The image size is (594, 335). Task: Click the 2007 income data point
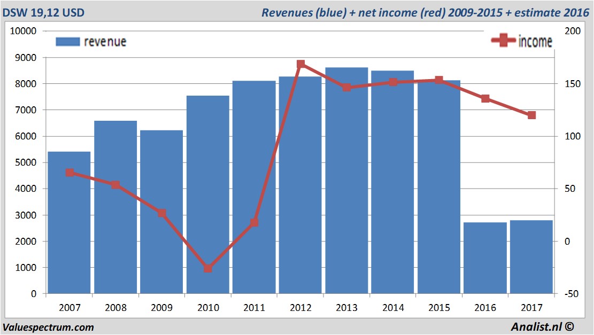pos(70,173)
